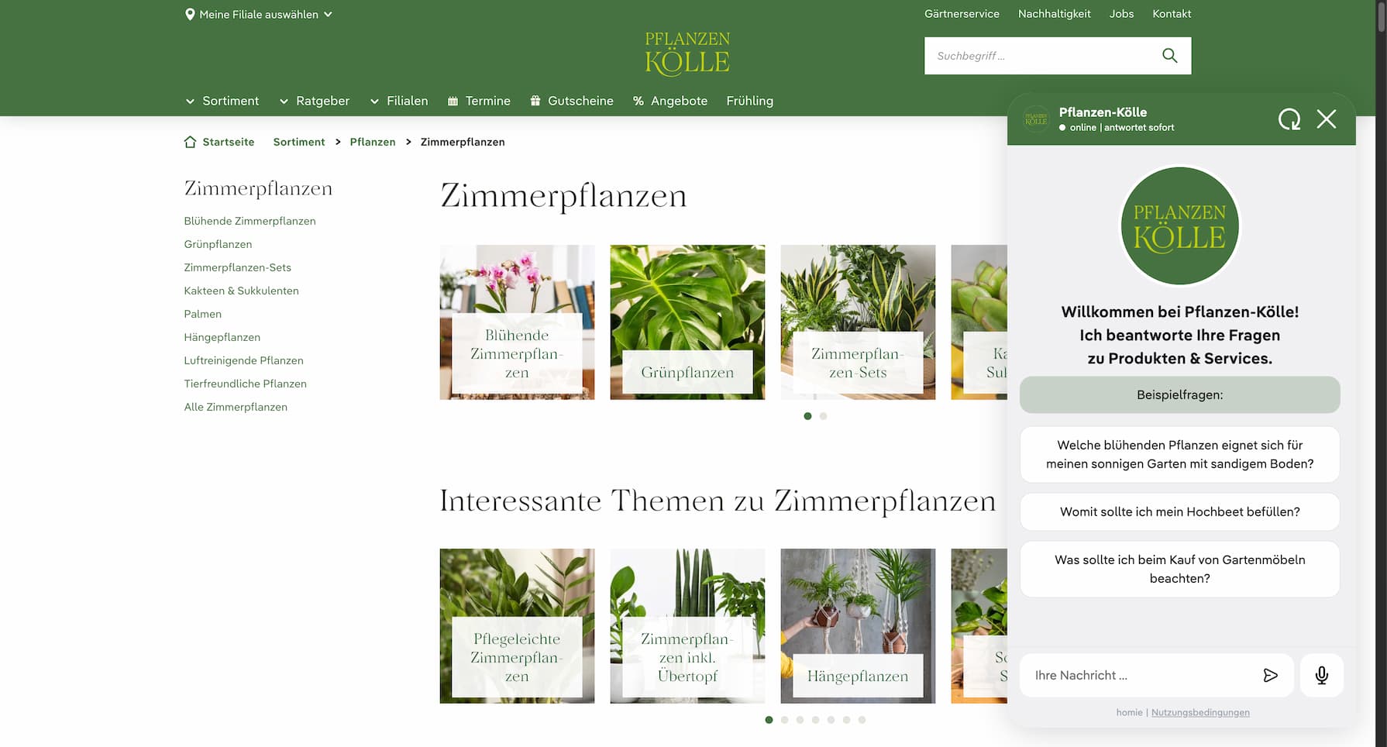Click the percent icon beside Angebote
Screen dimensions: 1387x747
[x=638, y=100]
